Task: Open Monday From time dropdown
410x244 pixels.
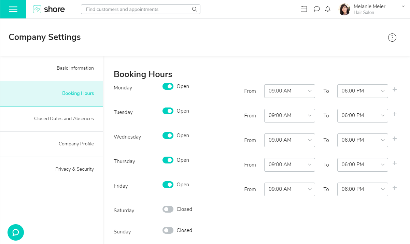Action: 289,91
